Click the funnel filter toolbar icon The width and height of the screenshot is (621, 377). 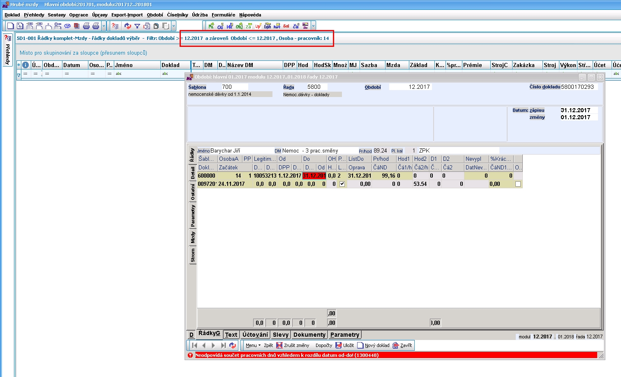(137, 26)
